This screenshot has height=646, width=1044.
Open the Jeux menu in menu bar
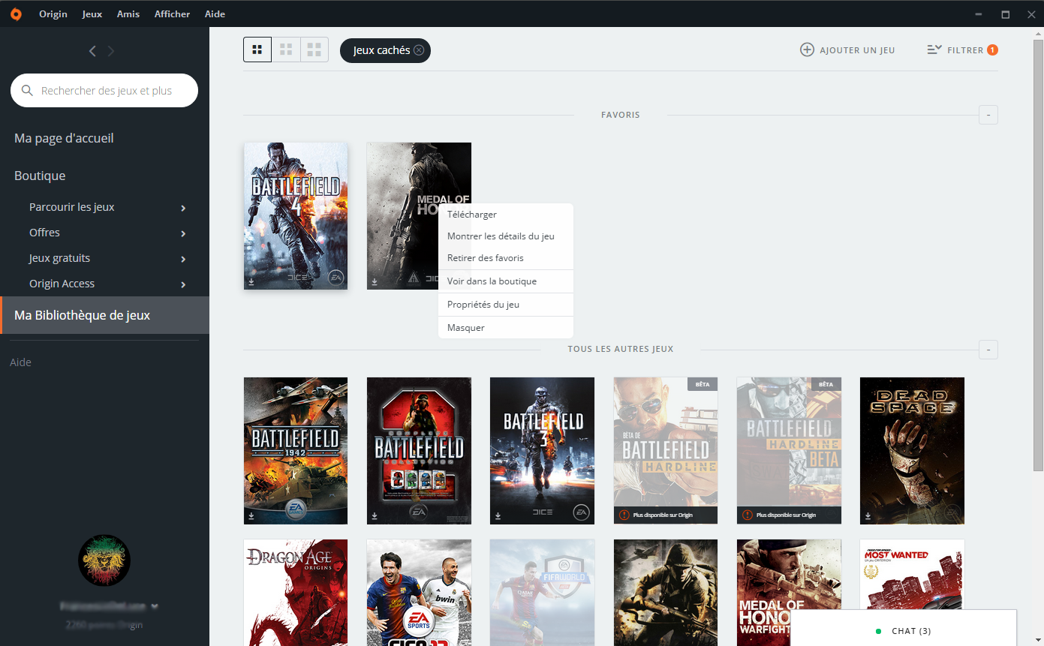click(x=92, y=14)
